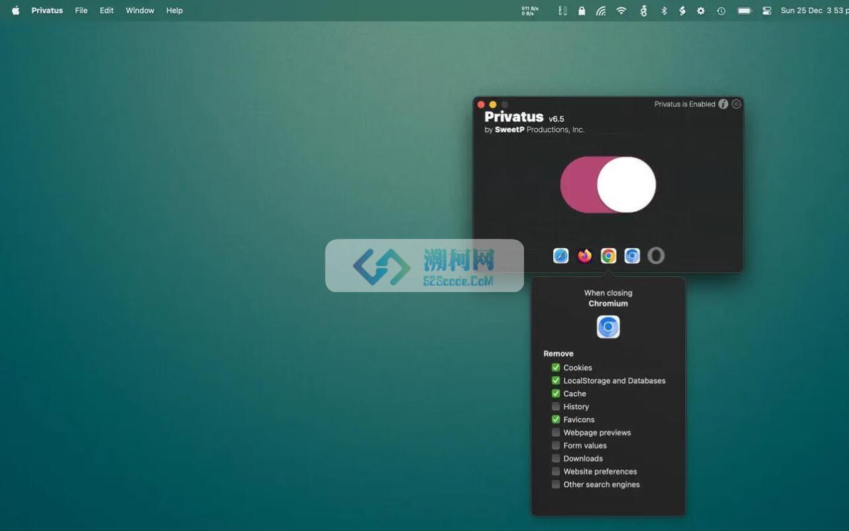
Task: Enable the History checkbox
Action: 556,406
